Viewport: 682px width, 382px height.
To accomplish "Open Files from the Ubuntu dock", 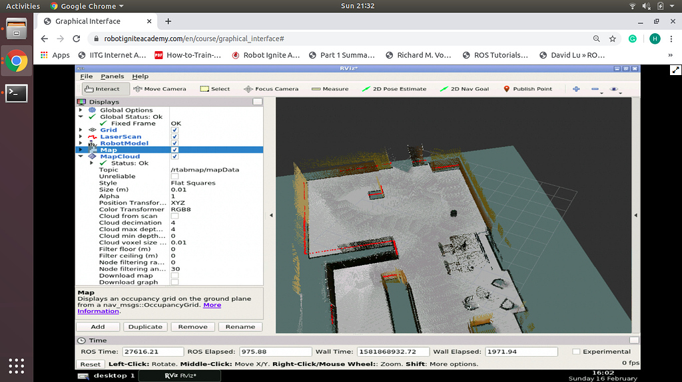I will tap(17, 29).
